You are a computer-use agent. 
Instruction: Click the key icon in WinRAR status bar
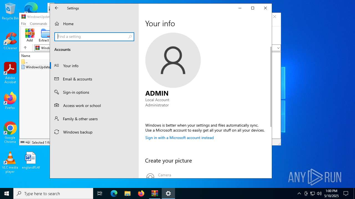28,142
